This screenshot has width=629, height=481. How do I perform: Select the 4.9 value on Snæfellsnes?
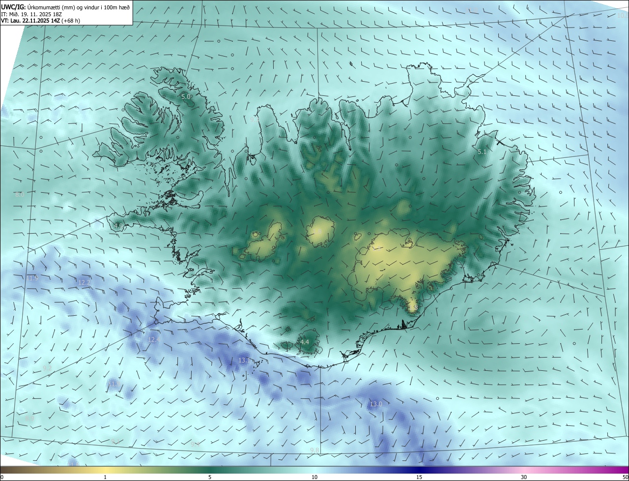tap(118, 226)
